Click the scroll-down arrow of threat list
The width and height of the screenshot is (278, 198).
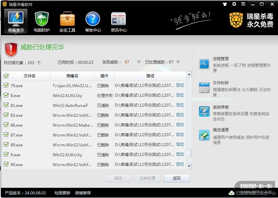[189, 166]
